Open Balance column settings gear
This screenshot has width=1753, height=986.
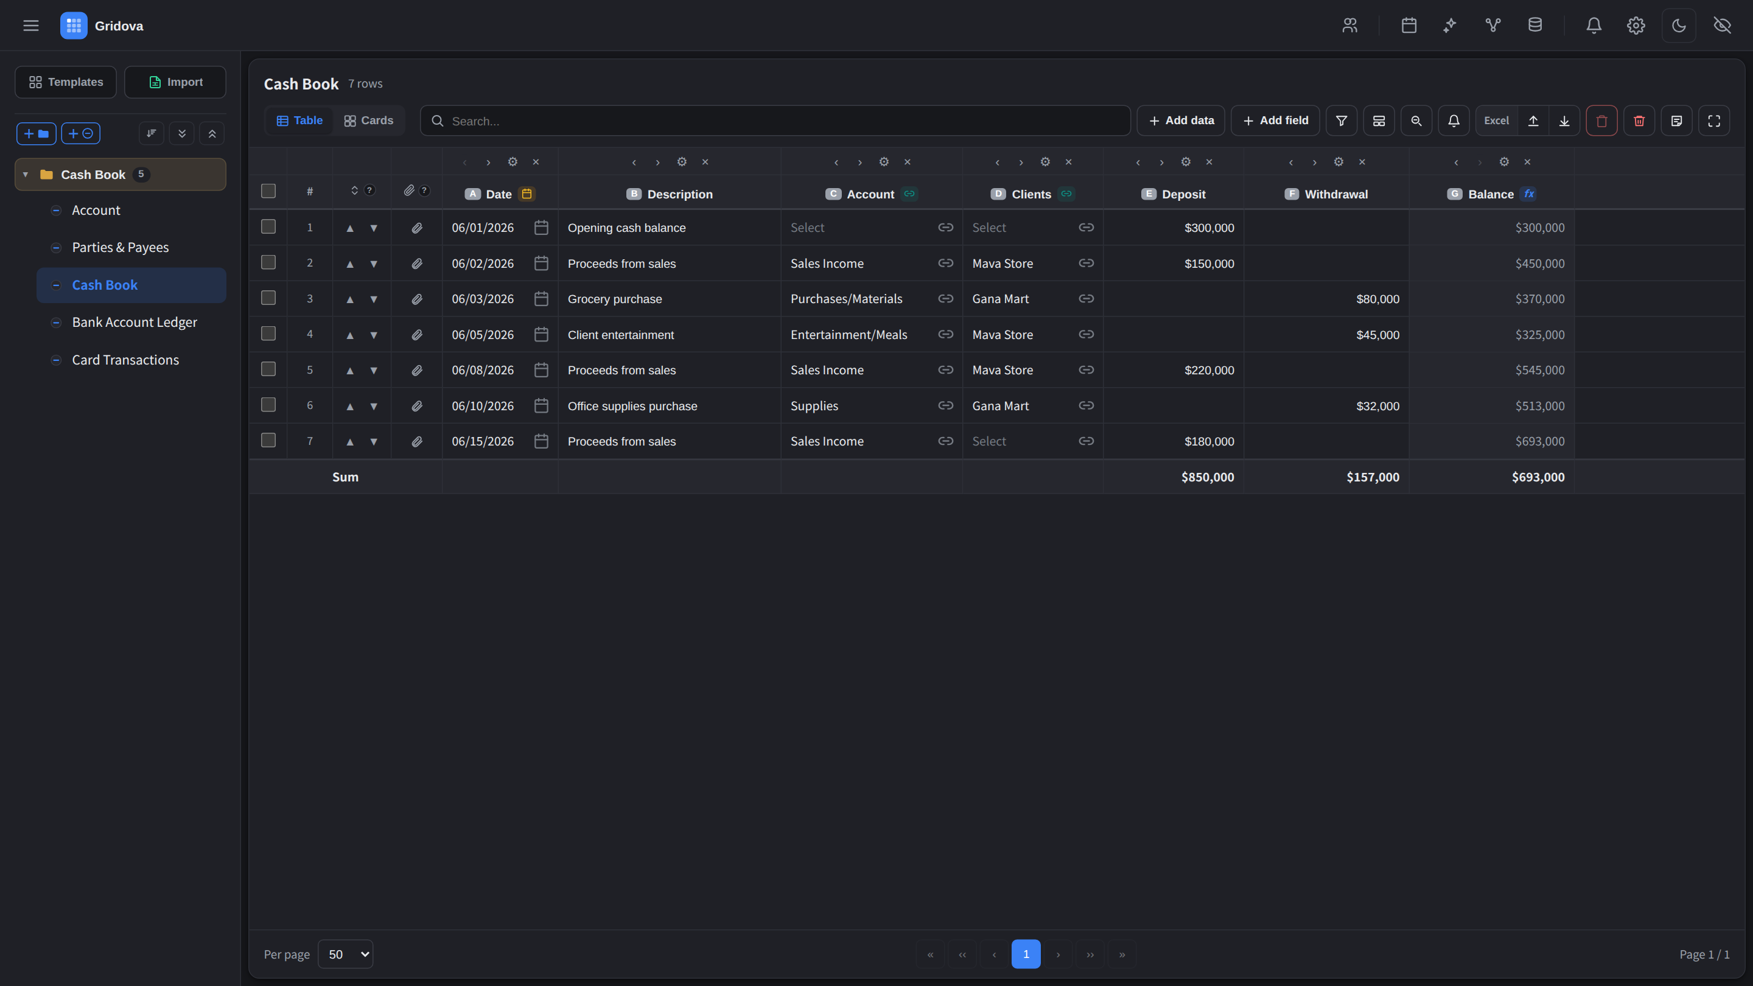[1504, 162]
